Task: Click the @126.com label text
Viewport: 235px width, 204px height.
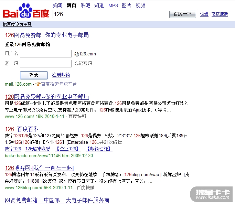Action: pyautogui.click(x=85, y=54)
